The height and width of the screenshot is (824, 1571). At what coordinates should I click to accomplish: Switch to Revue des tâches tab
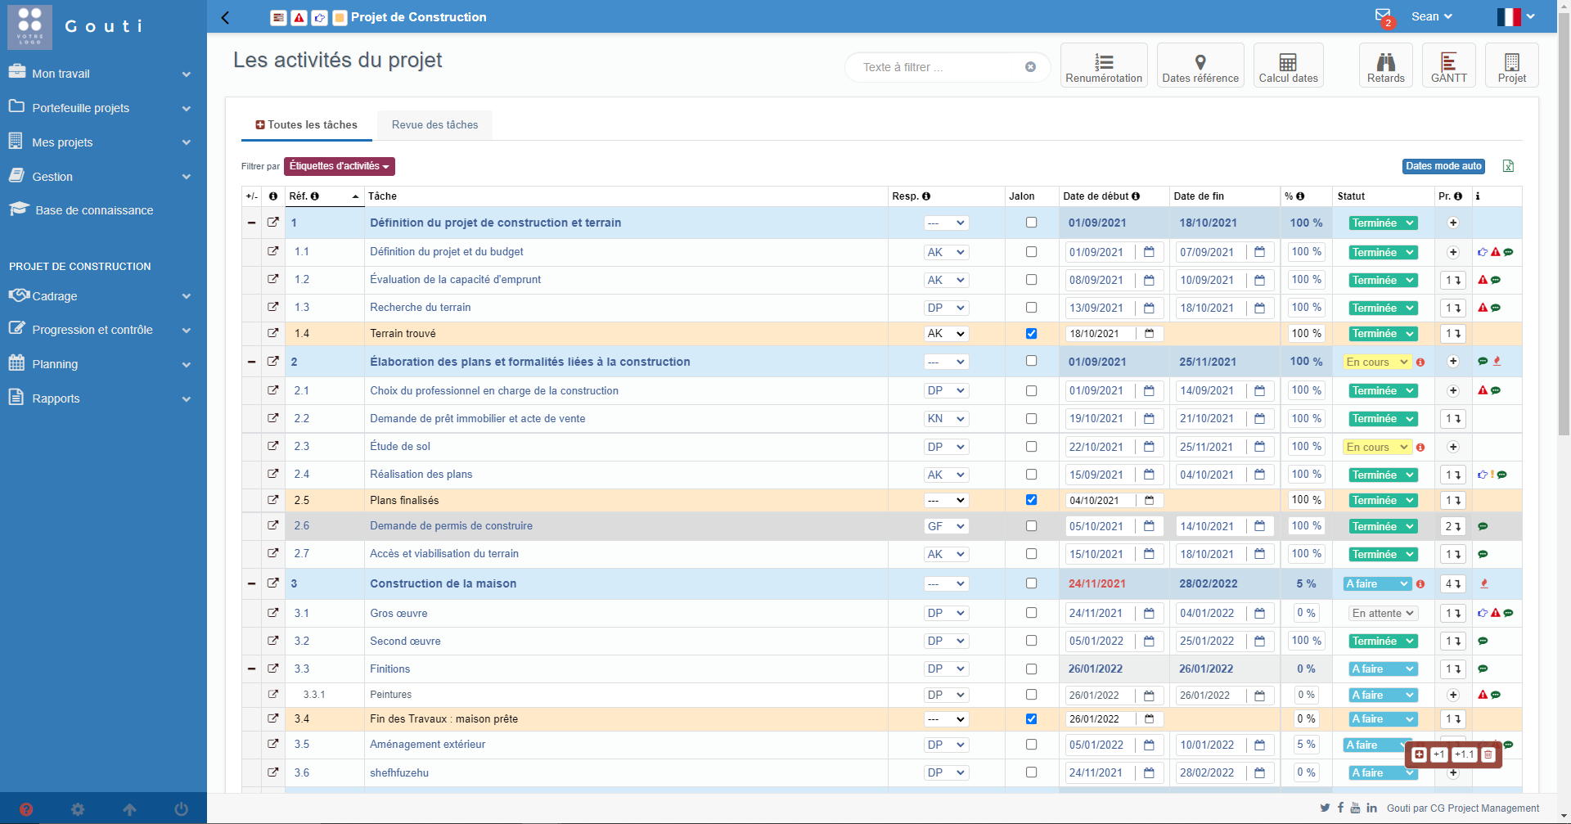pos(434,125)
